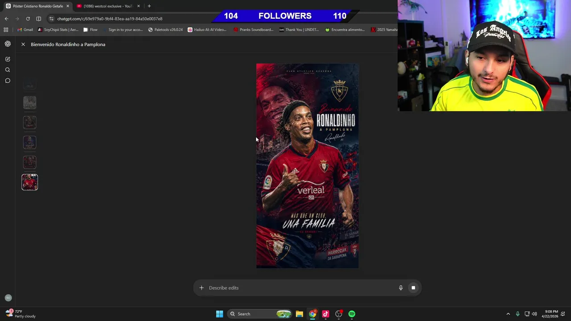Select the faded topmost image thumbnail
The height and width of the screenshot is (321, 571).
click(x=30, y=86)
